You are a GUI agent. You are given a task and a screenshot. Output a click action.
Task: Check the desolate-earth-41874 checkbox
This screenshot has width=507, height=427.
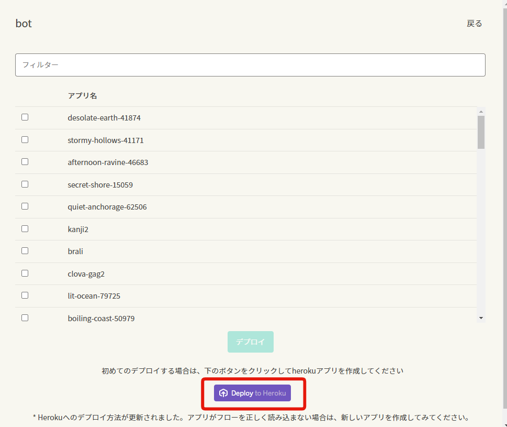click(25, 117)
